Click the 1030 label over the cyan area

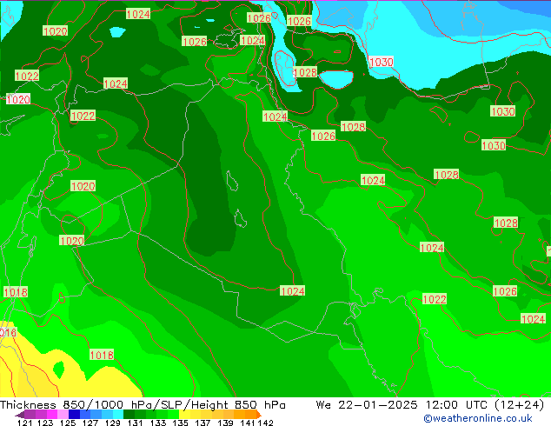pyautogui.click(x=382, y=63)
